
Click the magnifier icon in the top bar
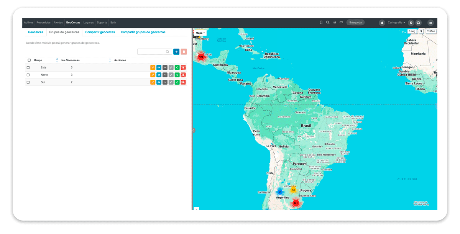(328, 22)
